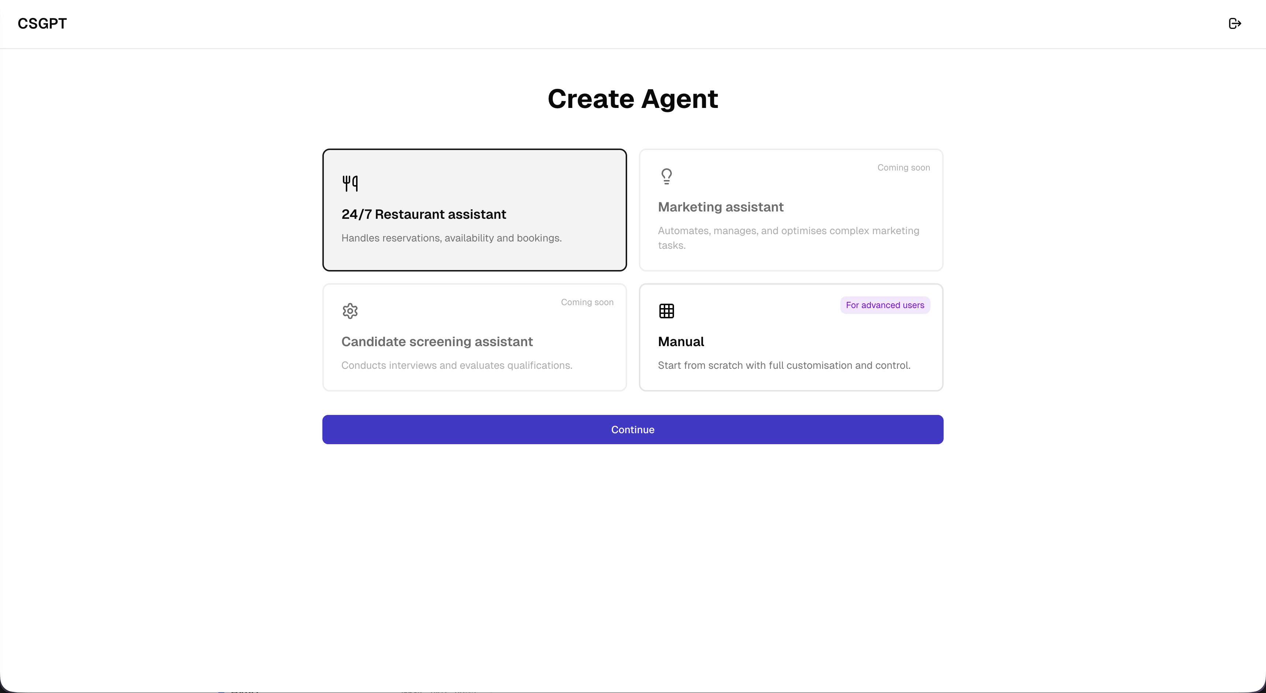Click the fork and knife restaurant icon
This screenshot has height=693, width=1266.
349,183
